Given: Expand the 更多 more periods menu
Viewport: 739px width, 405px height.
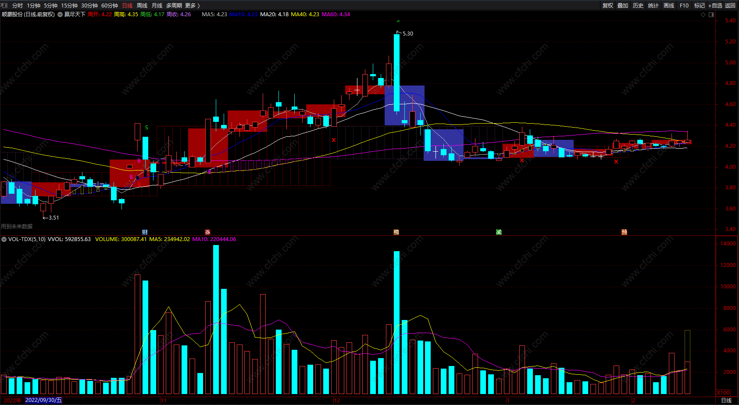Looking at the screenshot, I should (192, 6).
